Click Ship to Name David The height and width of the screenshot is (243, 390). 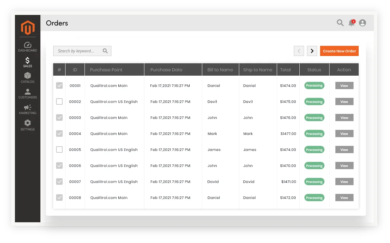(249, 182)
